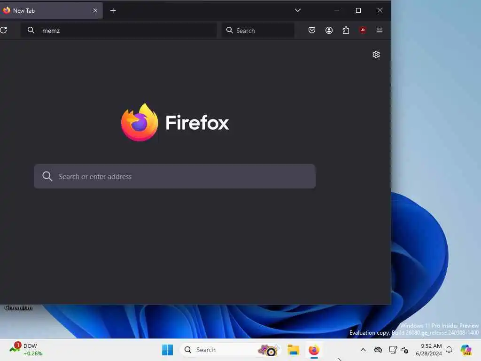481x361 pixels.
Task: Close the Firefox window
Action: (x=380, y=10)
